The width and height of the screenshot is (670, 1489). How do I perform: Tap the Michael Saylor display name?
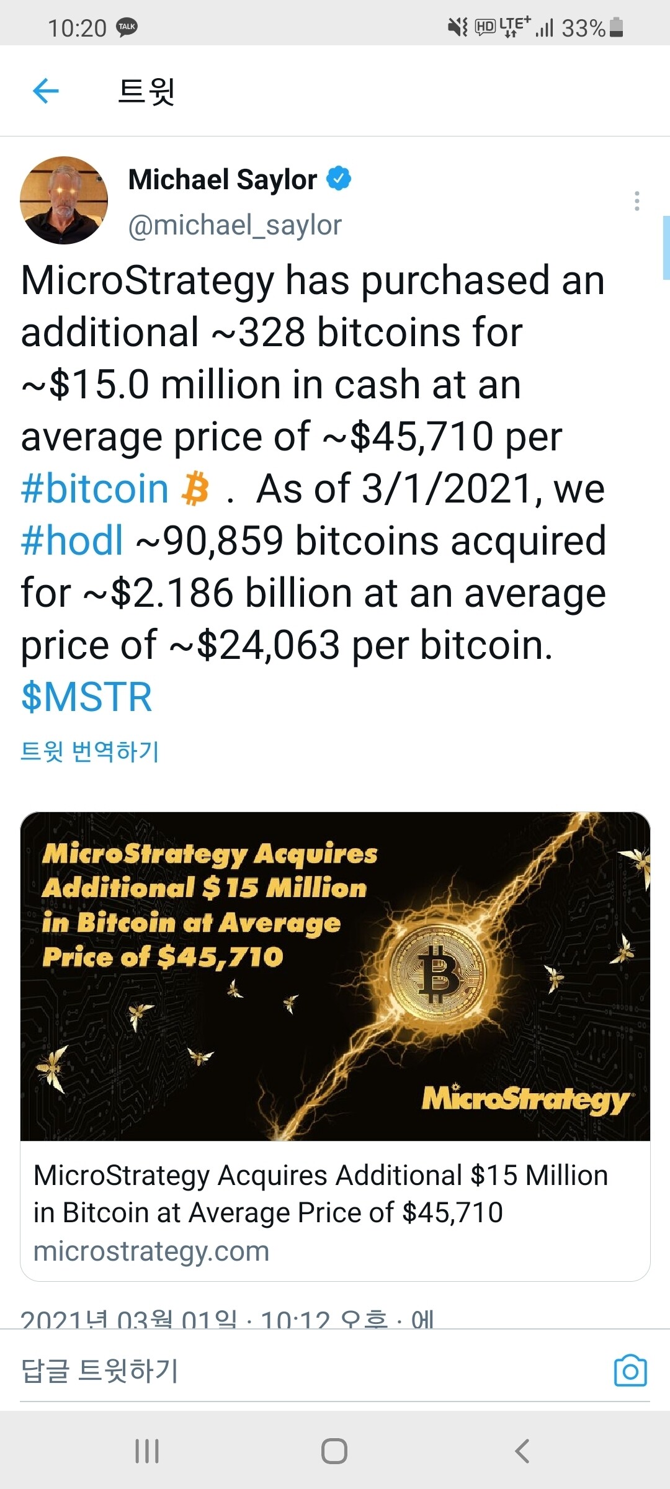point(222,180)
